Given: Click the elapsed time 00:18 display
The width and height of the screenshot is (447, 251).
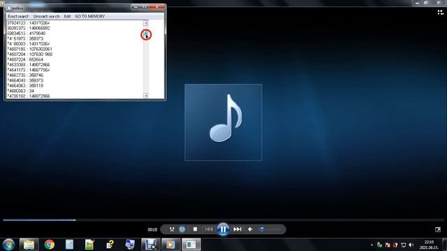Looking at the screenshot, I should pos(152,229).
